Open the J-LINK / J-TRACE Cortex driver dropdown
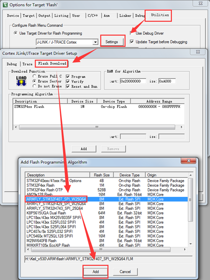210x280 pixels. coord(95,42)
